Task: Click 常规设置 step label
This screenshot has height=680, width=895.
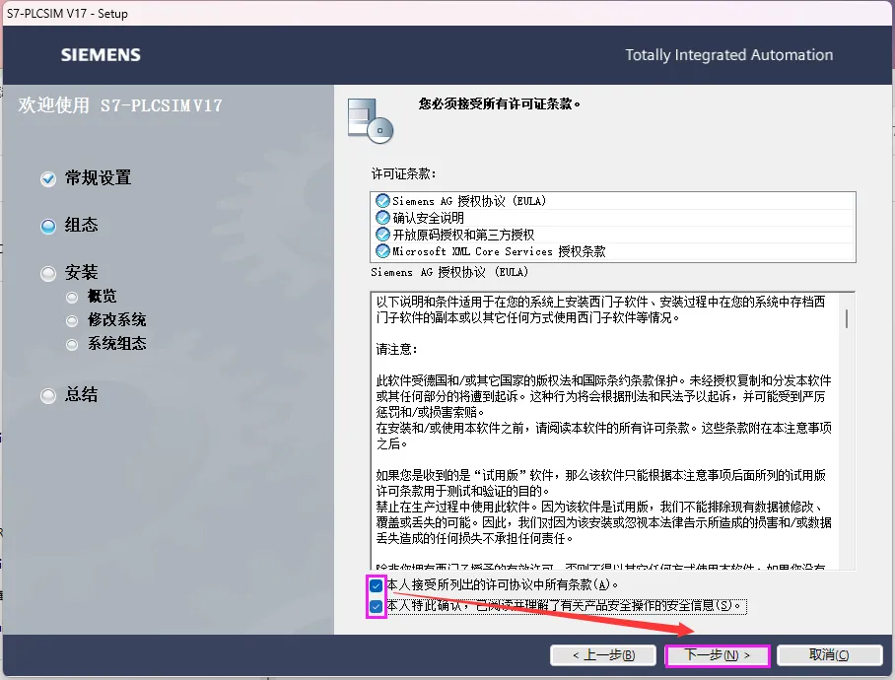Action: 99,178
